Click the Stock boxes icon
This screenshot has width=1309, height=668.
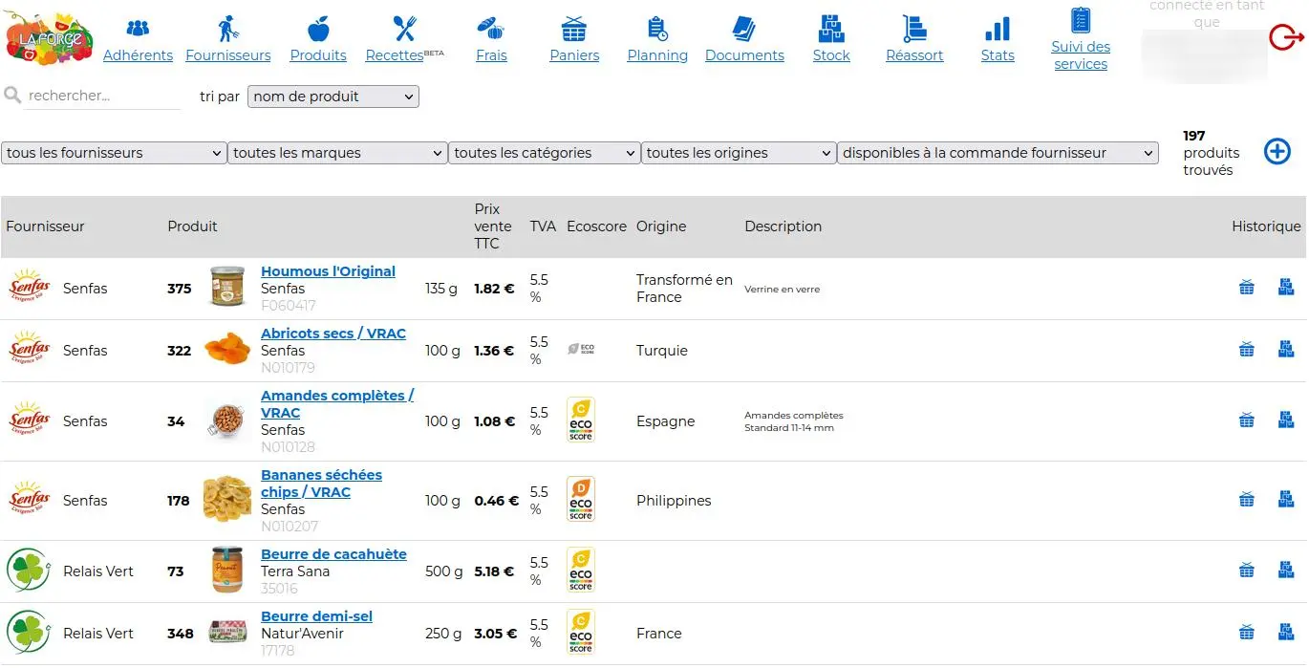831,29
